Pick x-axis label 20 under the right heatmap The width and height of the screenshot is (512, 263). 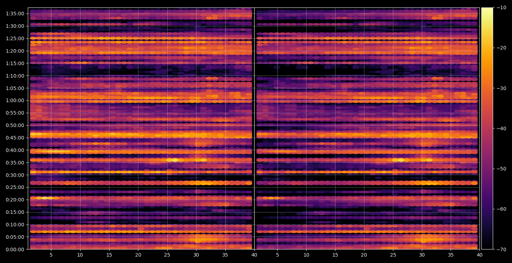pos(364,255)
